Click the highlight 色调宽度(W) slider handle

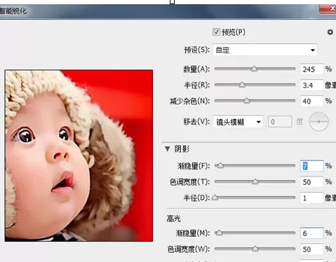point(255,249)
